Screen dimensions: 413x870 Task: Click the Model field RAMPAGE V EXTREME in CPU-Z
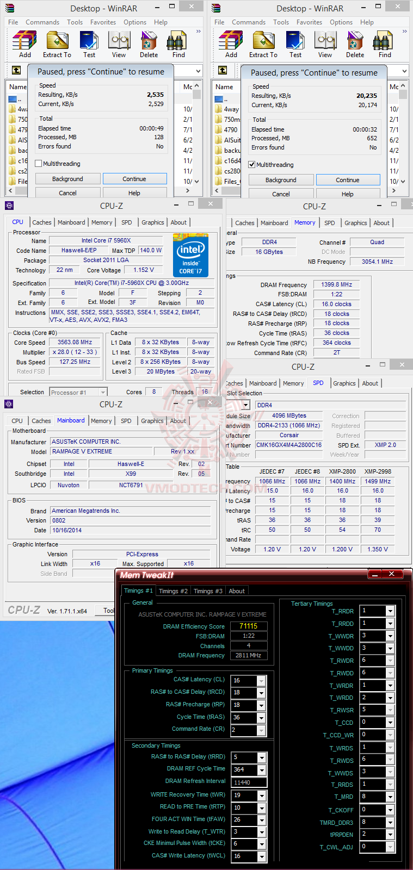coord(102,451)
